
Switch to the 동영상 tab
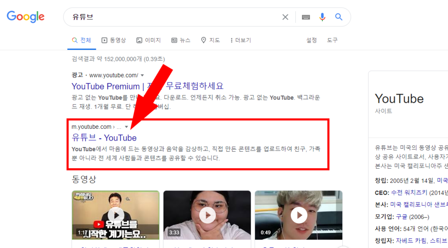pyautogui.click(x=114, y=40)
